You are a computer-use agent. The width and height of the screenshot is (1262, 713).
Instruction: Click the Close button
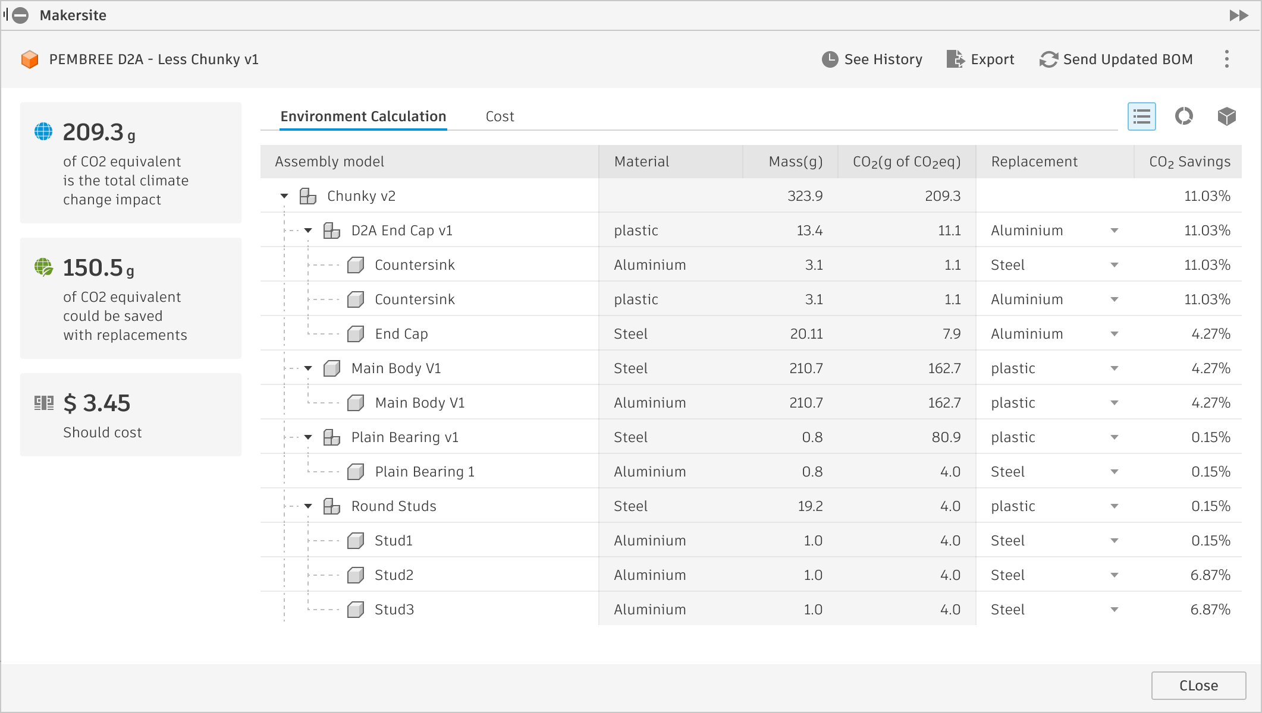pyautogui.click(x=1198, y=686)
